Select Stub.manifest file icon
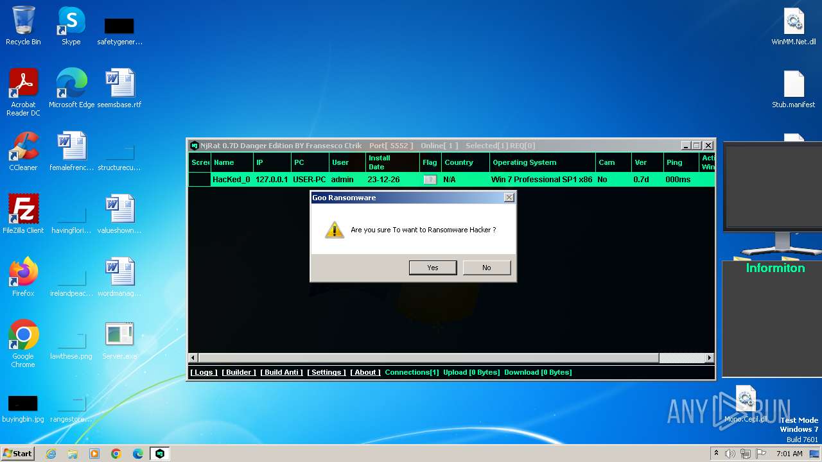The height and width of the screenshot is (462, 822). 794,89
